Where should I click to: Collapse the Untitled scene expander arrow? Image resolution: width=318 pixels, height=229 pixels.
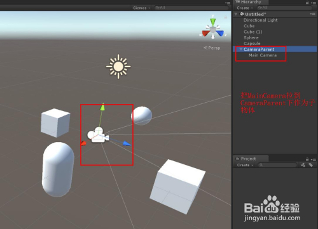pyautogui.click(x=236, y=14)
